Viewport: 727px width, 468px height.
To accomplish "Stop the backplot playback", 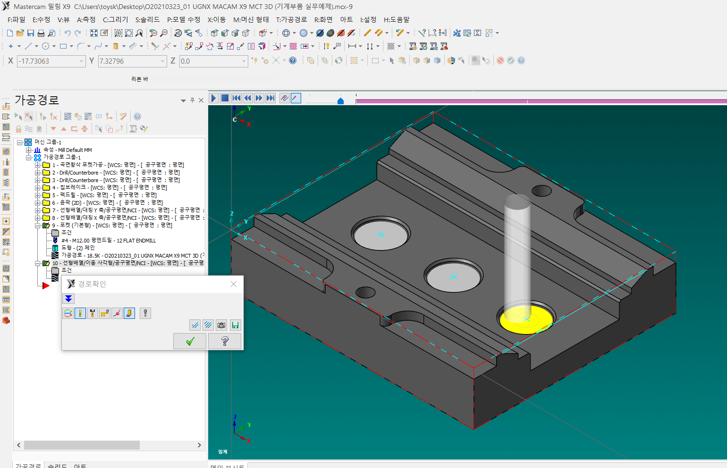I will (x=225, y=98).
